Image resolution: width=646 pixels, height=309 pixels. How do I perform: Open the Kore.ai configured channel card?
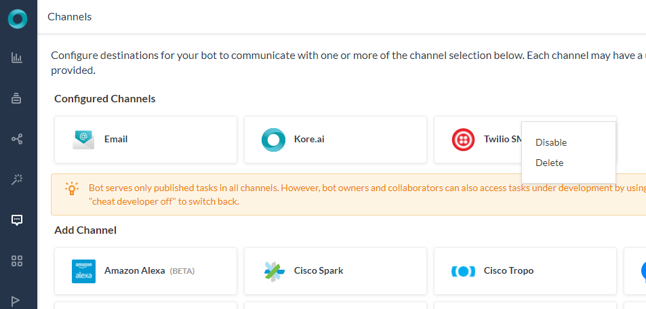tap(335, 140)
